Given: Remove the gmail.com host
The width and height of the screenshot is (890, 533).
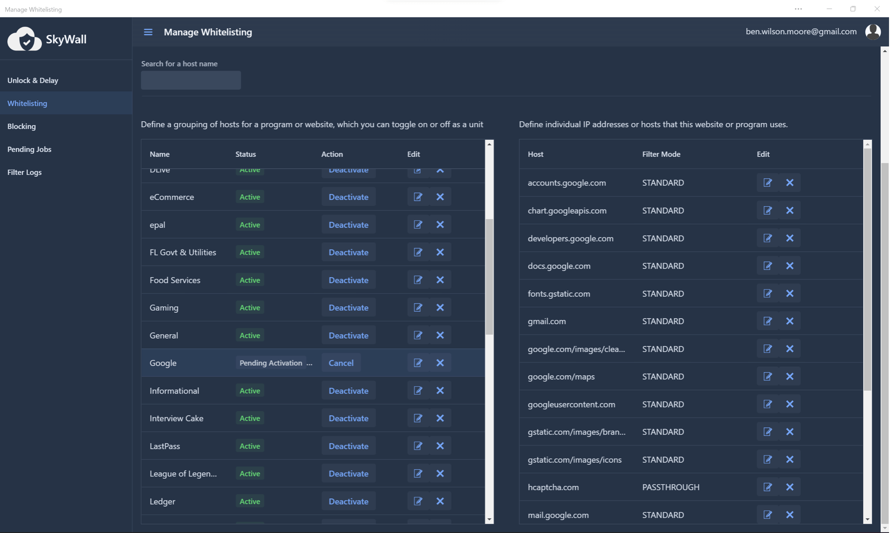Looking at the screenshot, I should 790,321.
